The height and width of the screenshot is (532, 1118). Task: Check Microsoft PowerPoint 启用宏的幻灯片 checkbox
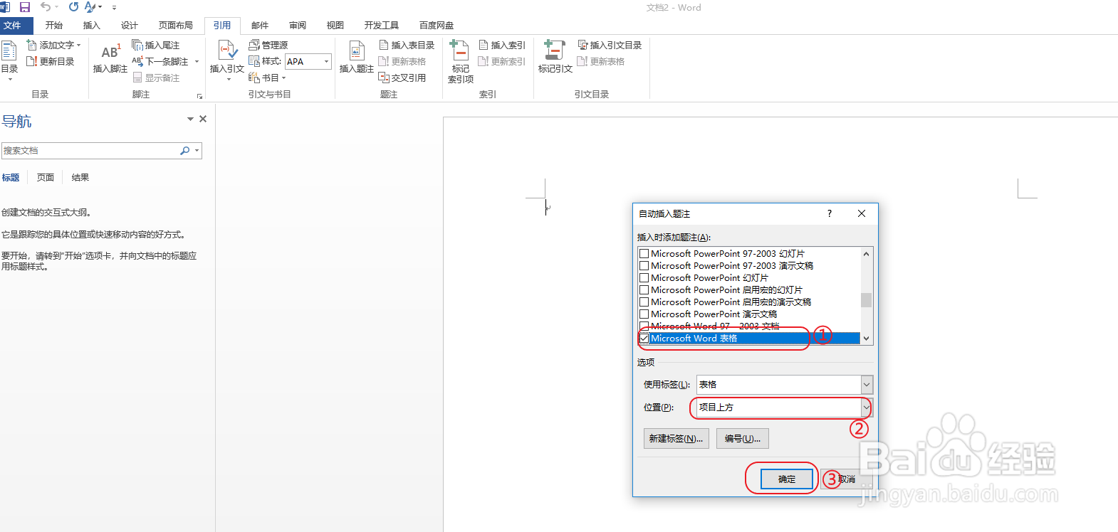pyautogui.click(x=644, y=289)
